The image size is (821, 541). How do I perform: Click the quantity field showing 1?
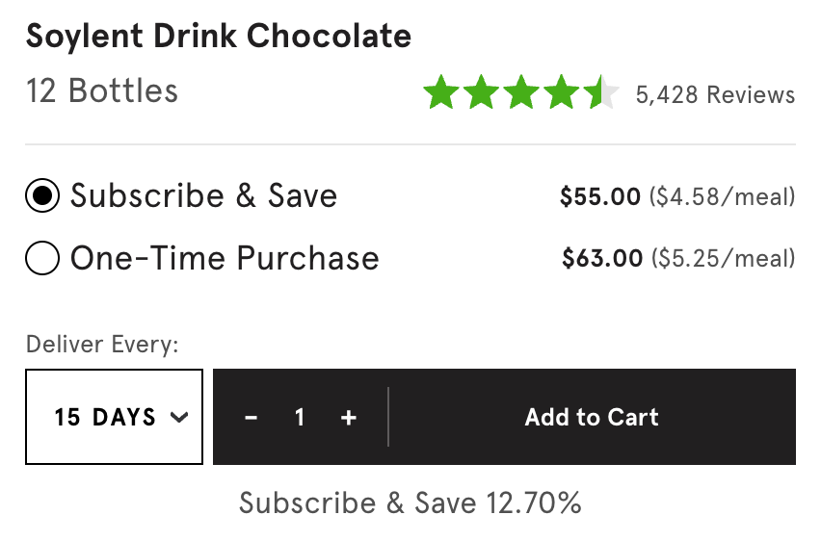pyautogui.click(x=300, y=418)
